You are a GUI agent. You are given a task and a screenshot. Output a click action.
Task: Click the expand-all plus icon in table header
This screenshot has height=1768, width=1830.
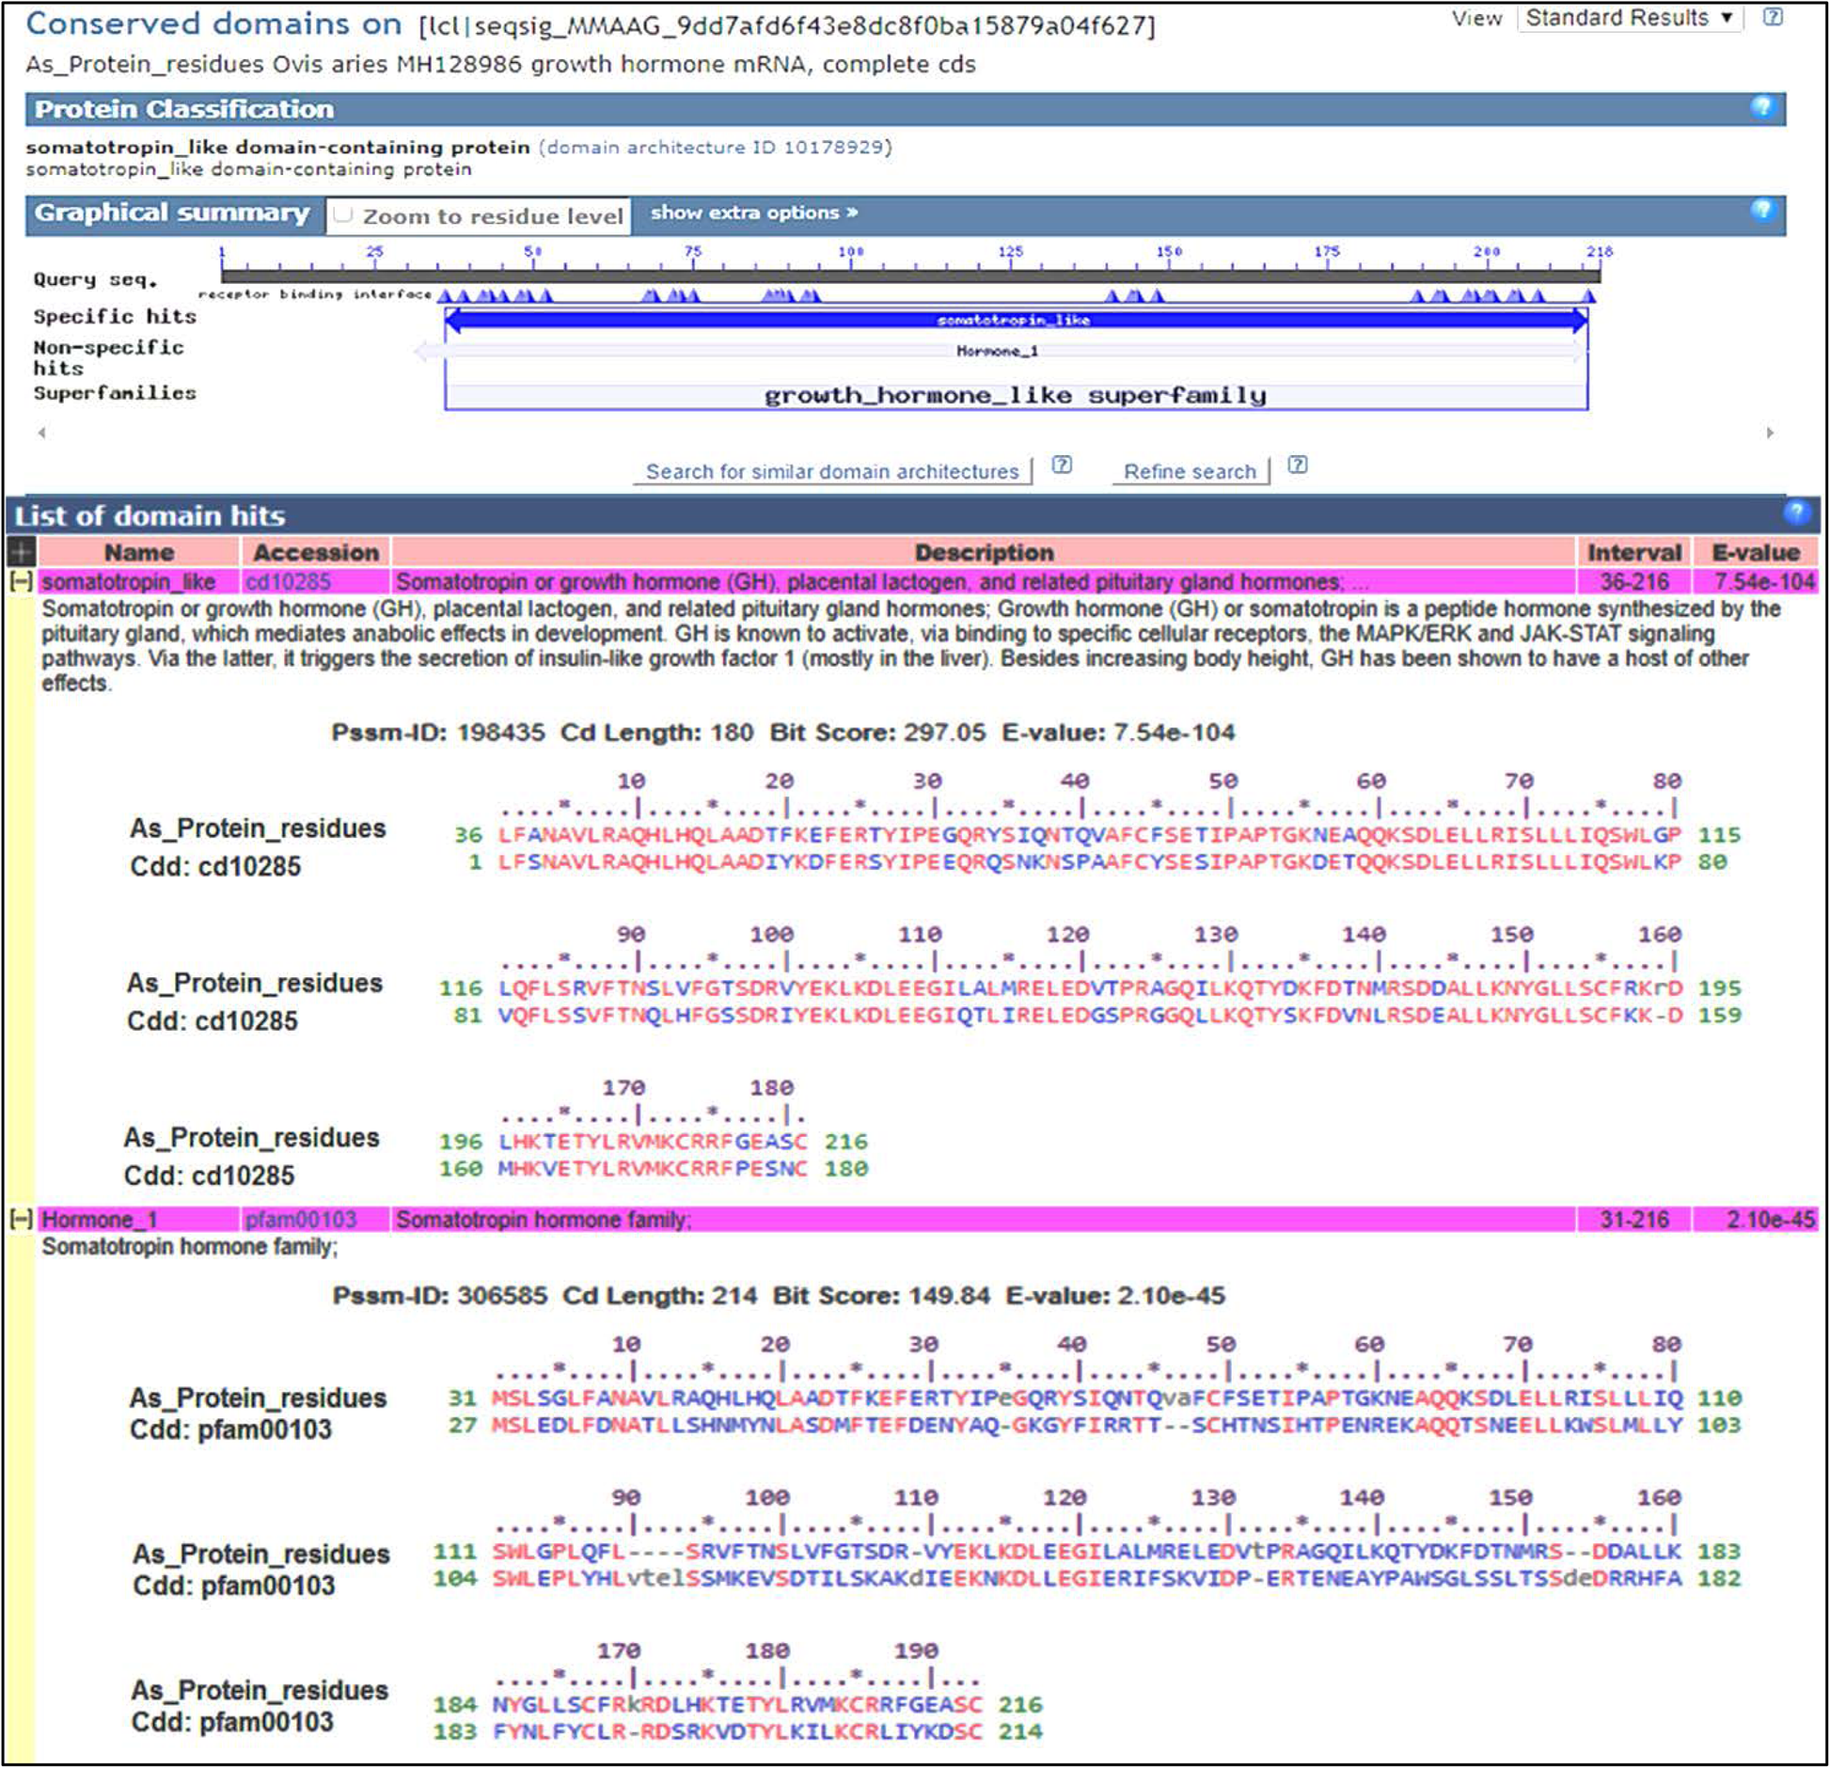coord(21,551)
